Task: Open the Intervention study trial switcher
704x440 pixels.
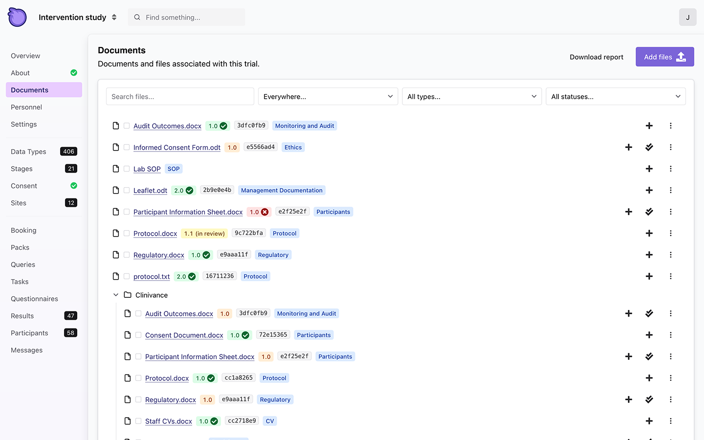Action: point(78,17)
